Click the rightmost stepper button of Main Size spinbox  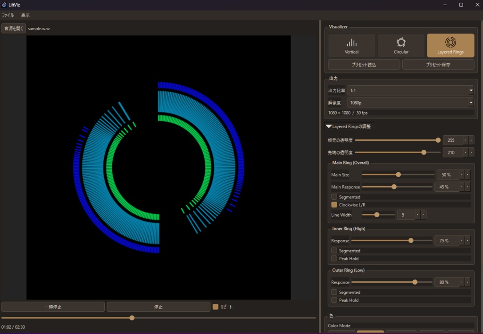coord(467,175)
